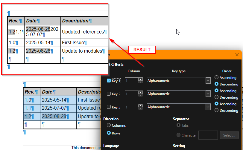
Task: Close the Sort dialog
Action: [237, 55]
